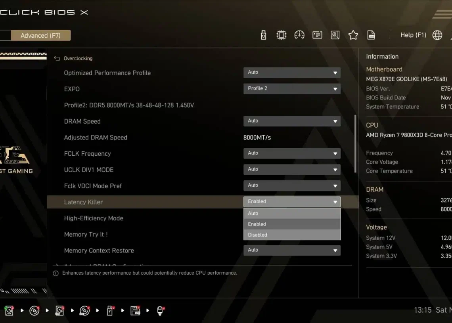452x323 pixels.
Task: Open the Fclk VDCI Mode Pref dropdown
Action: tap(292, 185)
